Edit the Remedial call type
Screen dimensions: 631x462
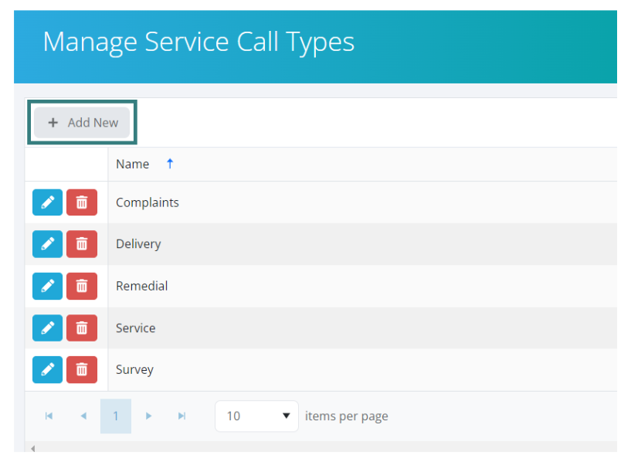coord(47,286)
